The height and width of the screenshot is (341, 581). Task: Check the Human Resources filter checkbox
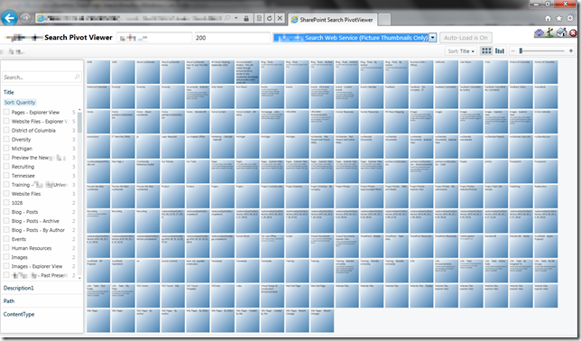[x=6, y=248]
